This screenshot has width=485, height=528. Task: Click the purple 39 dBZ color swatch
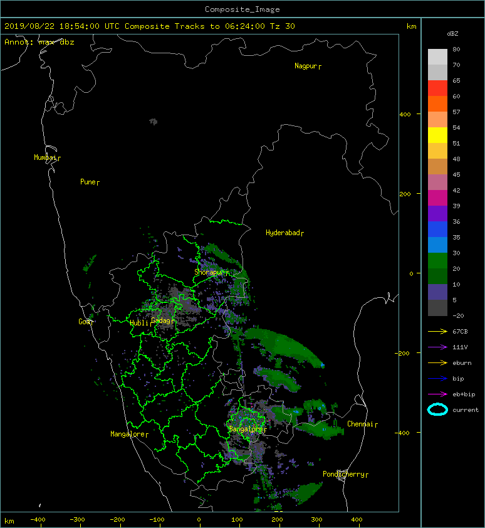[437, 214]
